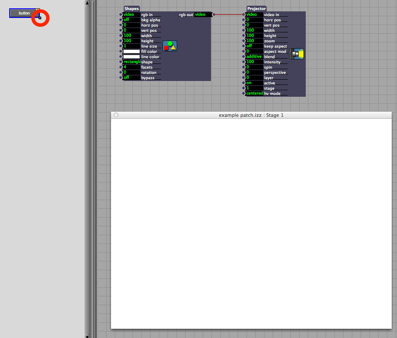
Task: Click the video in input port on Projector
Action: pos(244,15)
